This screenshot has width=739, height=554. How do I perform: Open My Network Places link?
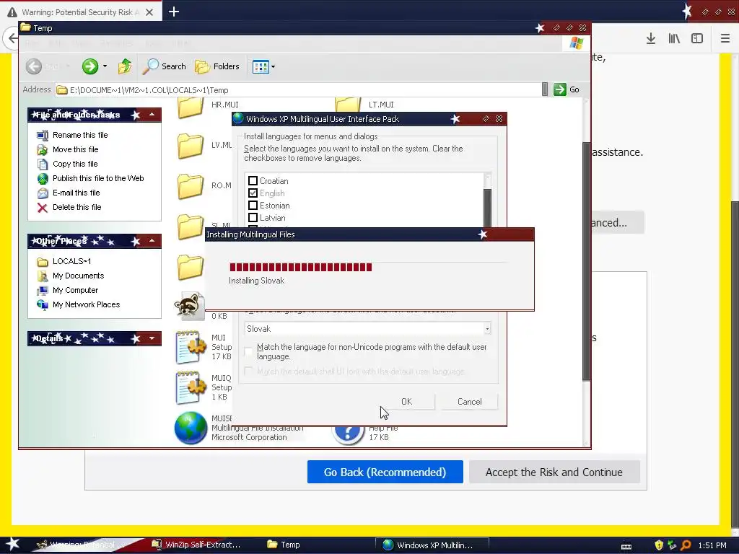pos(87,305)
